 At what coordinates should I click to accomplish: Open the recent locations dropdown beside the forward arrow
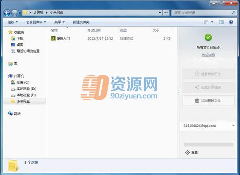click(x=20, y=13)
